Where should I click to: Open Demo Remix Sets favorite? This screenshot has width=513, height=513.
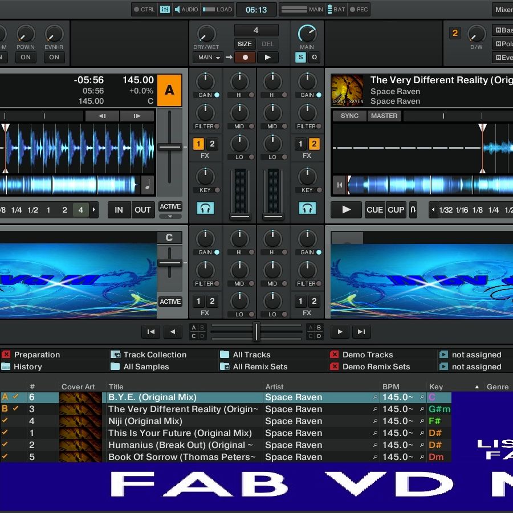click(x=370, y=367)
